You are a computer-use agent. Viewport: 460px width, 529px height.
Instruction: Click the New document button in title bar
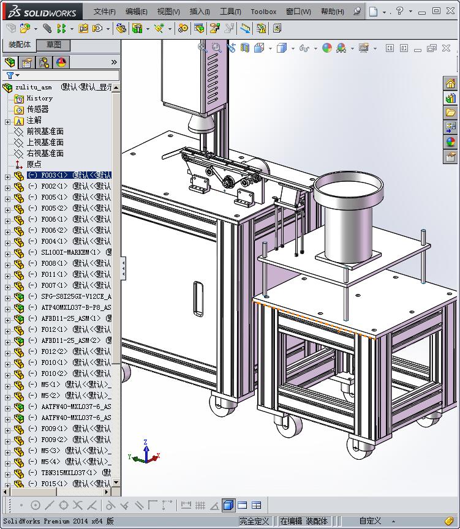(x=373, y=12)
